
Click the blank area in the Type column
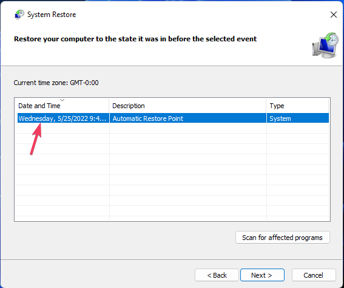pyautogui.click(x=298, y=171)
